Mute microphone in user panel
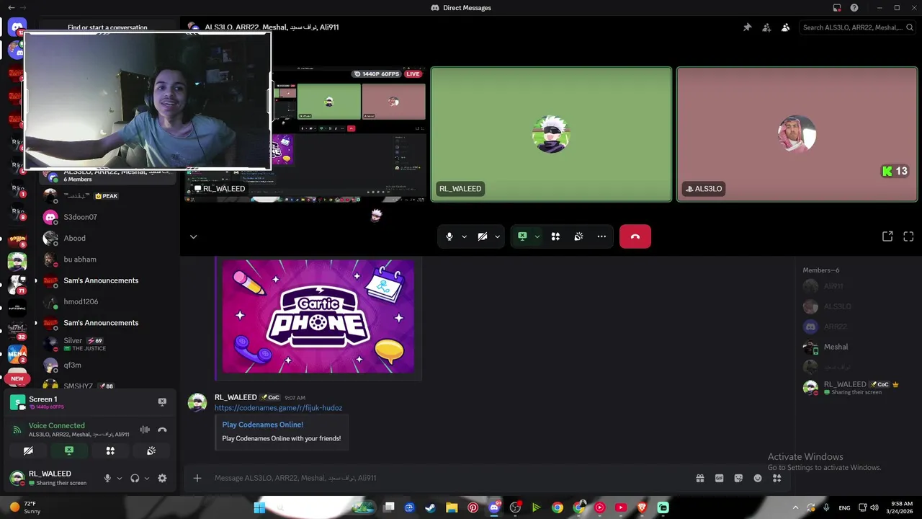Screen dimensions: 922x519 pos(107,478)
